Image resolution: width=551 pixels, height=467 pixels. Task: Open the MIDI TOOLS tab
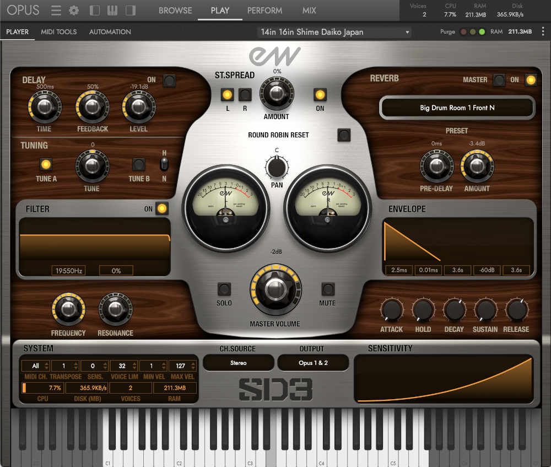[x=58, y=31]
